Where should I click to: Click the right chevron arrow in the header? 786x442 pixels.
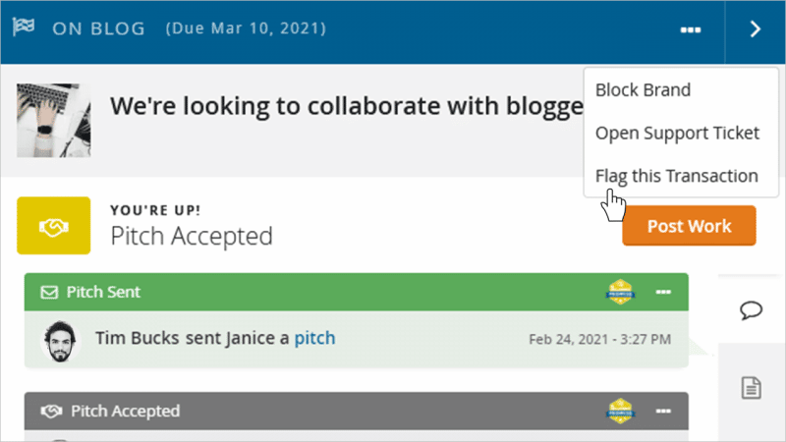(755, 29)
